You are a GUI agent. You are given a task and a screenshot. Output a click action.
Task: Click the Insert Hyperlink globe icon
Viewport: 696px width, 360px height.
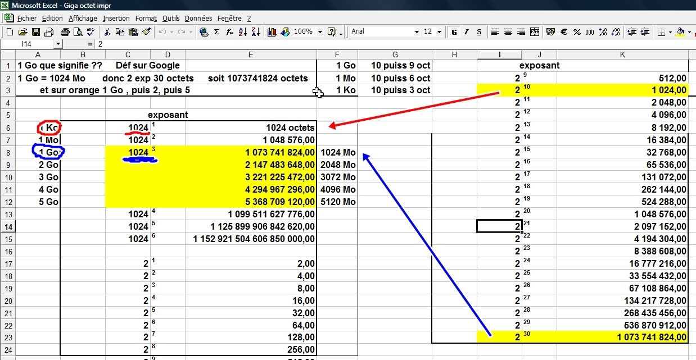pyautogui.click(x=204, y=32)
